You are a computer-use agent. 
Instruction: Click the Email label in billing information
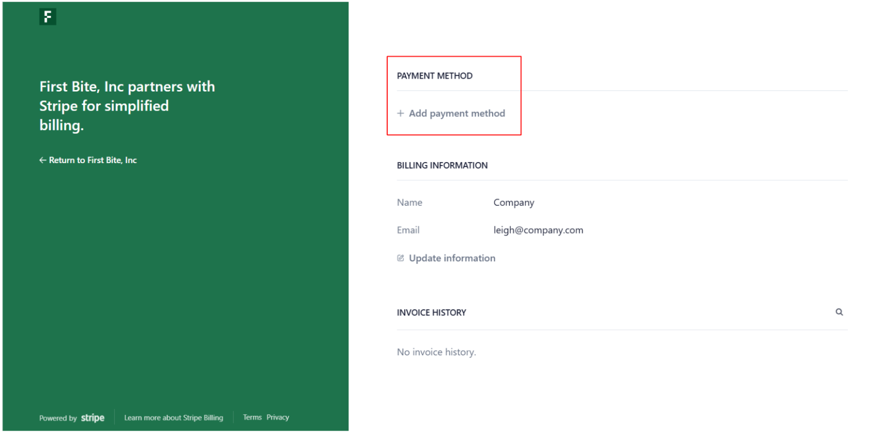pos(408,230)
